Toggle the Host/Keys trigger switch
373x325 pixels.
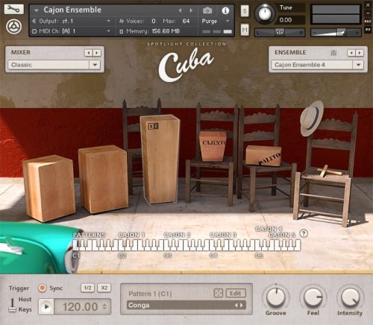tap(12, 305)
